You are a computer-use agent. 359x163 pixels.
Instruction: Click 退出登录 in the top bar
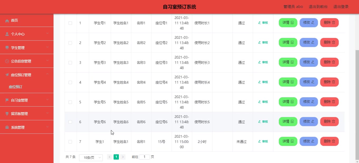(x=341, y=7)
